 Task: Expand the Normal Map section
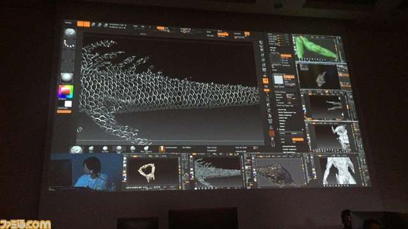(282, 110)
